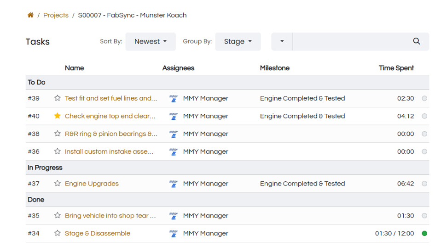Click green status dot on task #34
441x252 pixels.
pos(424,233)
